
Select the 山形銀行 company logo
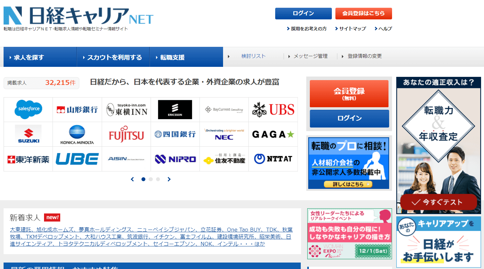point(77,110)
